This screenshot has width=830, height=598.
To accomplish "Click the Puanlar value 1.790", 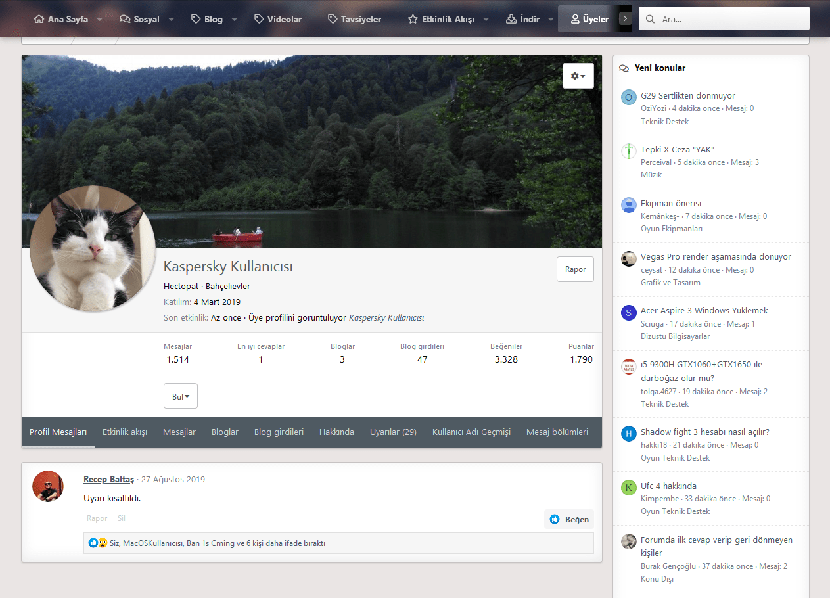I will click(581, 359).
